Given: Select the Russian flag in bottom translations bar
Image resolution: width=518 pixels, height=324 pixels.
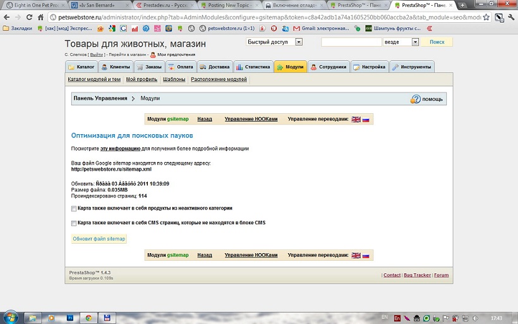Looking at the screenshot, I should tap(366, 256).
